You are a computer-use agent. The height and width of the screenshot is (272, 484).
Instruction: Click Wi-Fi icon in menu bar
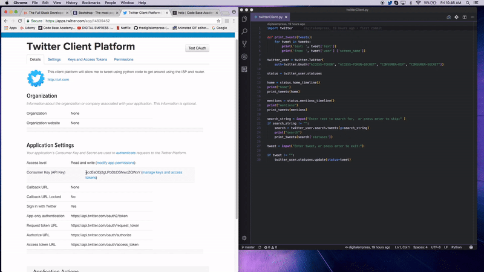pyautogui.click(x=418, y=3)
